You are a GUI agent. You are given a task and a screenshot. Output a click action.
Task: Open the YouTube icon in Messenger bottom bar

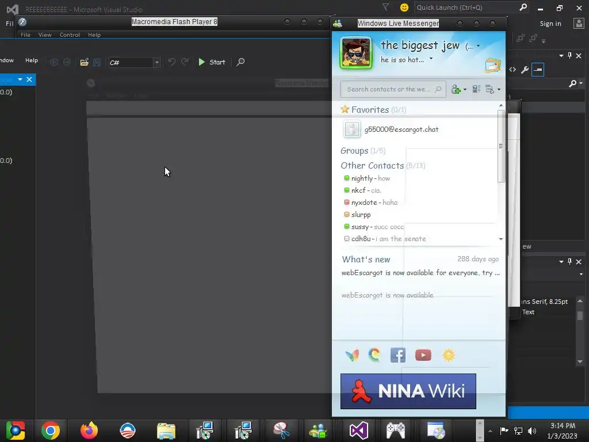pyautogui.click(x=423, y=355)
